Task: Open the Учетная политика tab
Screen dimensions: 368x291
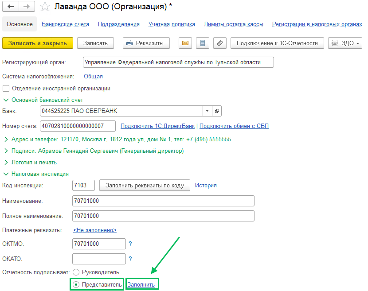Action: (172, 24)
